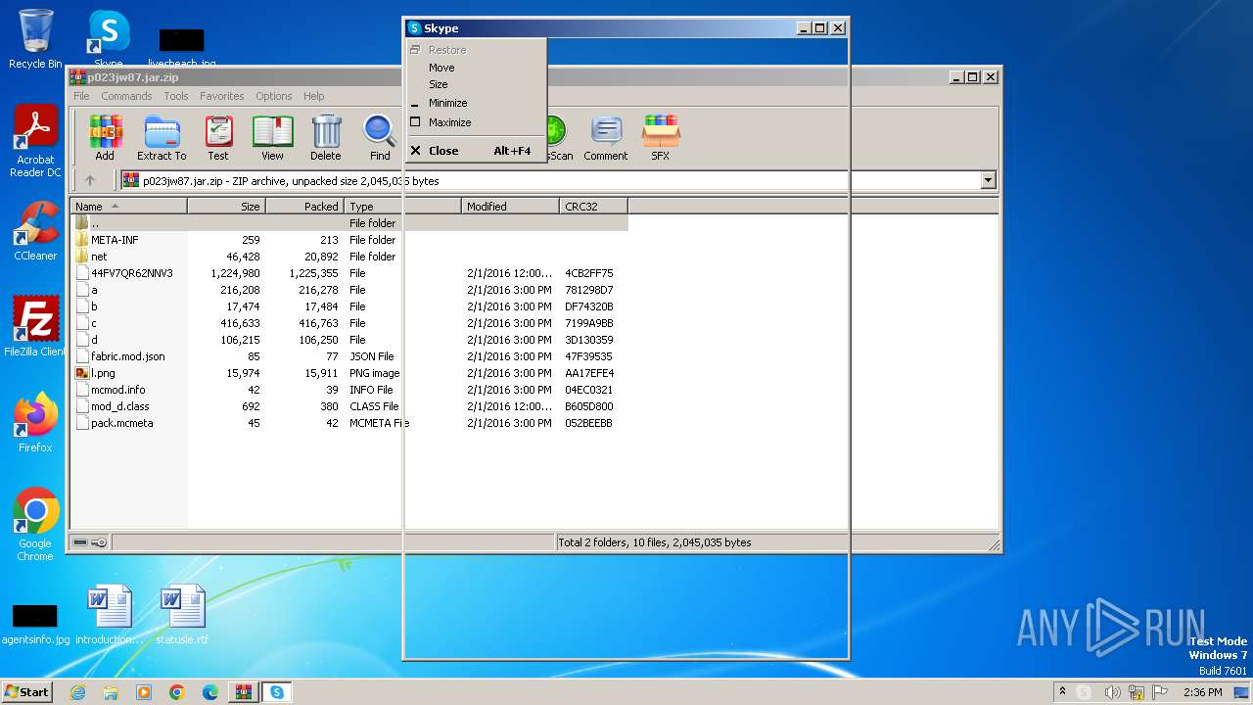Open Windows Media Player taskbar icon
1253x705 pixels.
pos(144,692)
